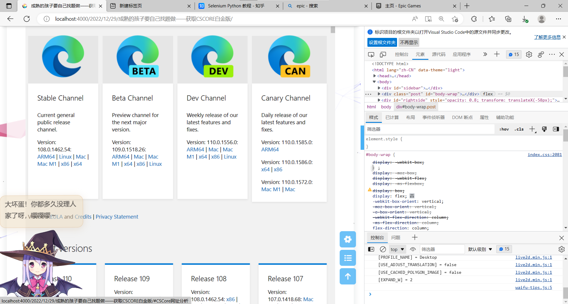
Task: Click the blue settings gear page button
Action: tap(348, 239)
